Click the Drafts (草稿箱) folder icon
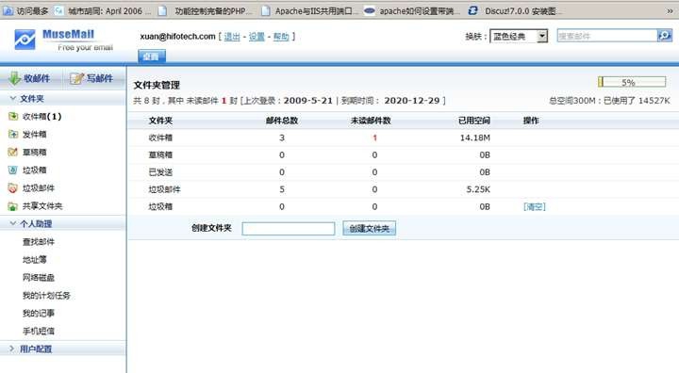 13,152
